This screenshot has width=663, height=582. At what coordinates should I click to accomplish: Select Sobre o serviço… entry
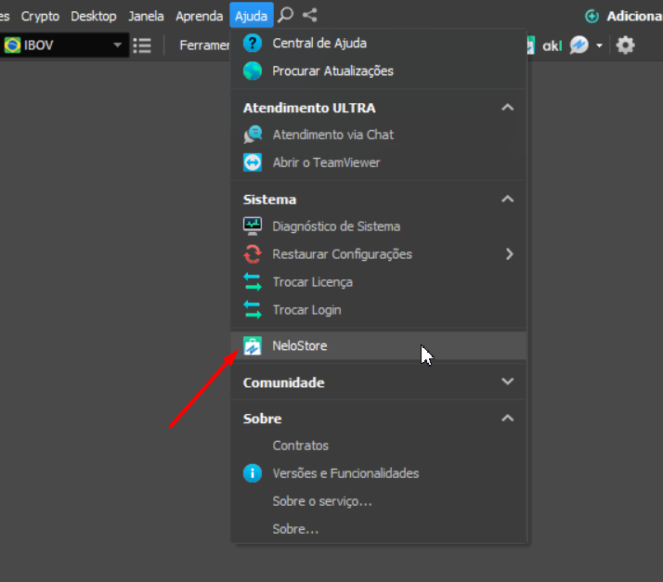(x=379, y=501)
